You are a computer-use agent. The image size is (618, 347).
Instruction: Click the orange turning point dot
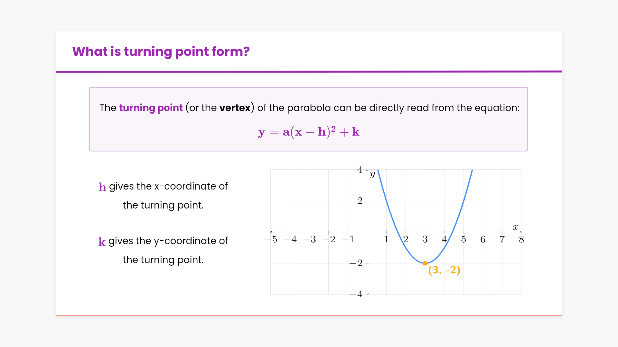point(425,263)
